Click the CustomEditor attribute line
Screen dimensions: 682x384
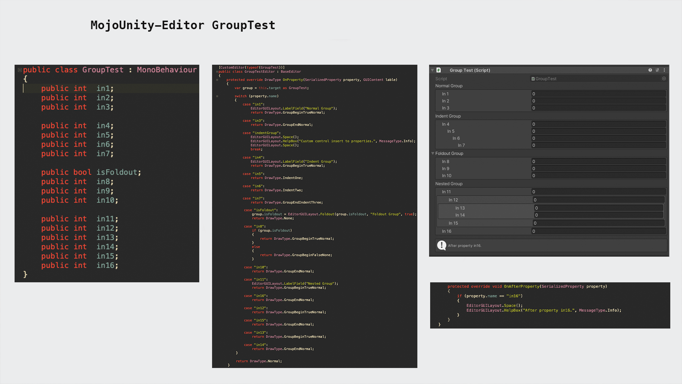pos(251,68)
